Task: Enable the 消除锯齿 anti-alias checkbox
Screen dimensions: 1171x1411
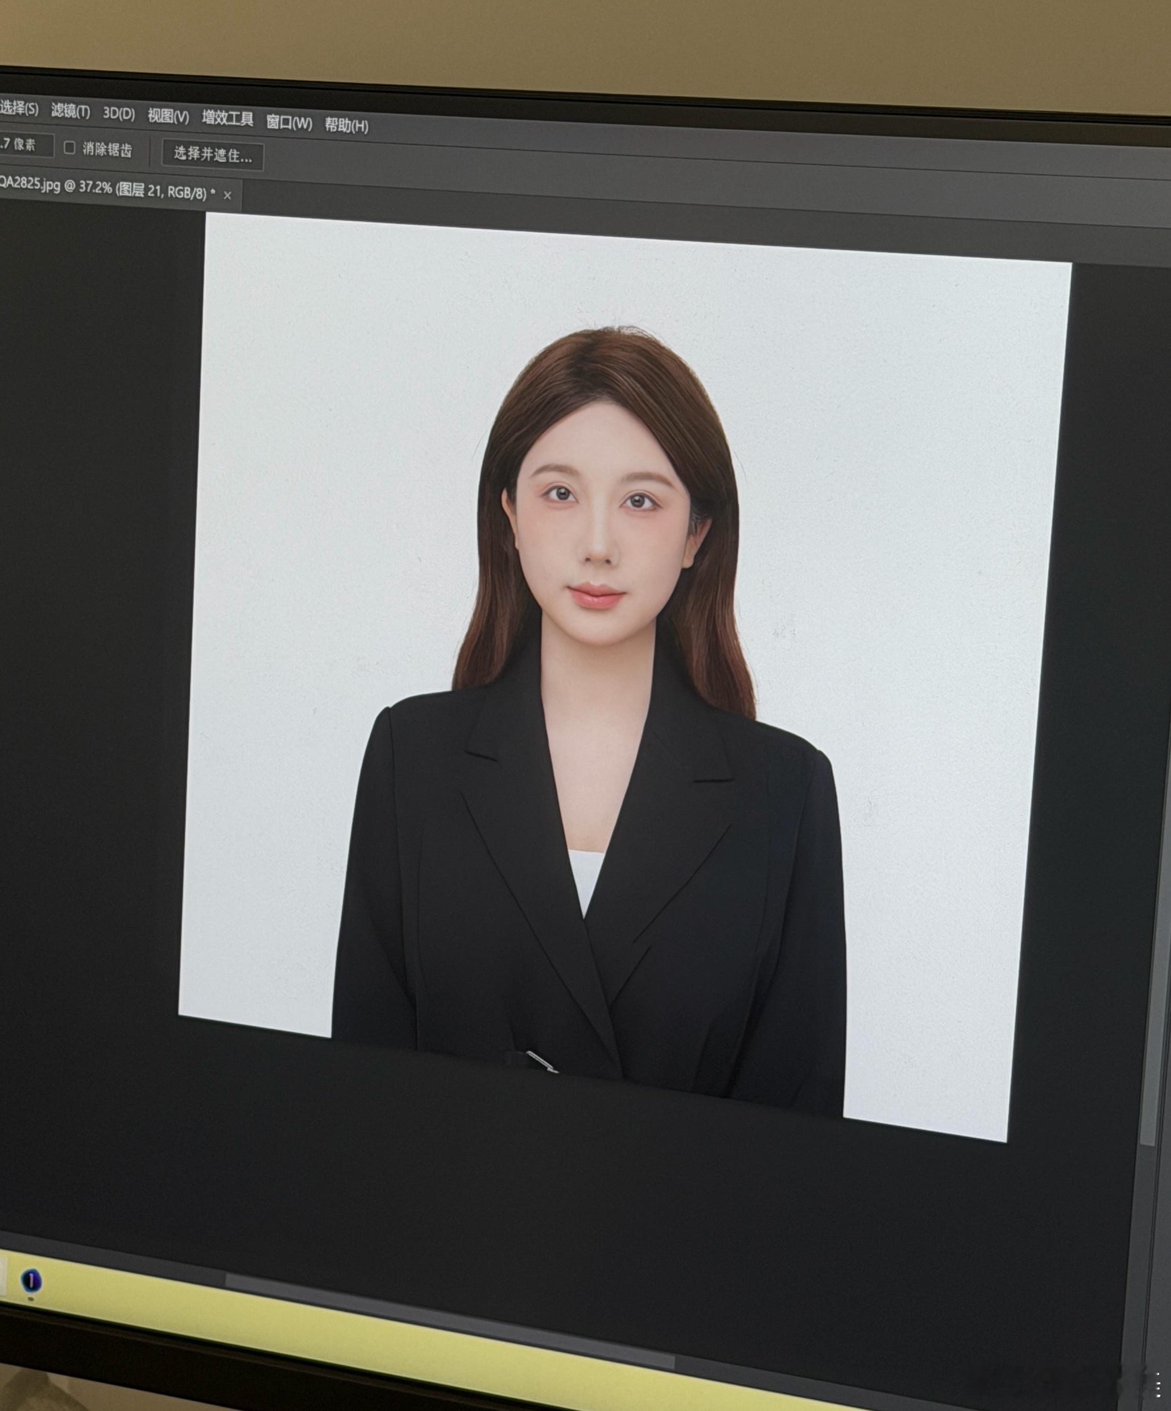Action: pos(70,148)
